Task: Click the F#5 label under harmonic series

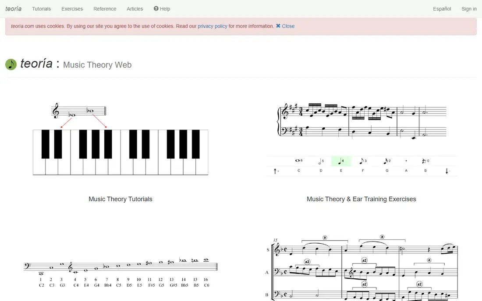Action: coord(151,285)
